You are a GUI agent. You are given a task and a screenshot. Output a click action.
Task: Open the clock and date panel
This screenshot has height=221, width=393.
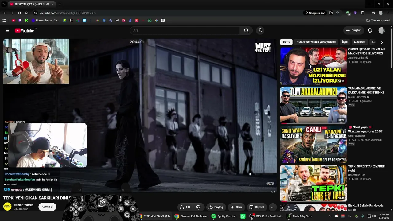[384, 216]
